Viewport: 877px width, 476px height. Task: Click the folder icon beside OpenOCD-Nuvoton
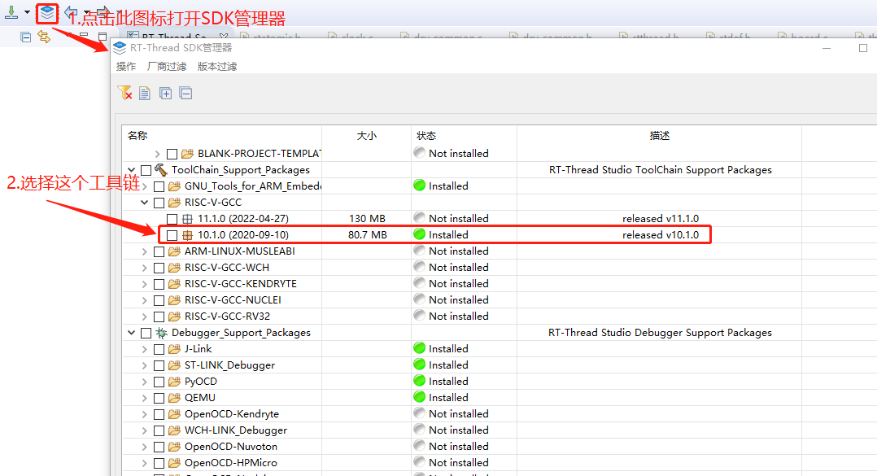(174, 447)
